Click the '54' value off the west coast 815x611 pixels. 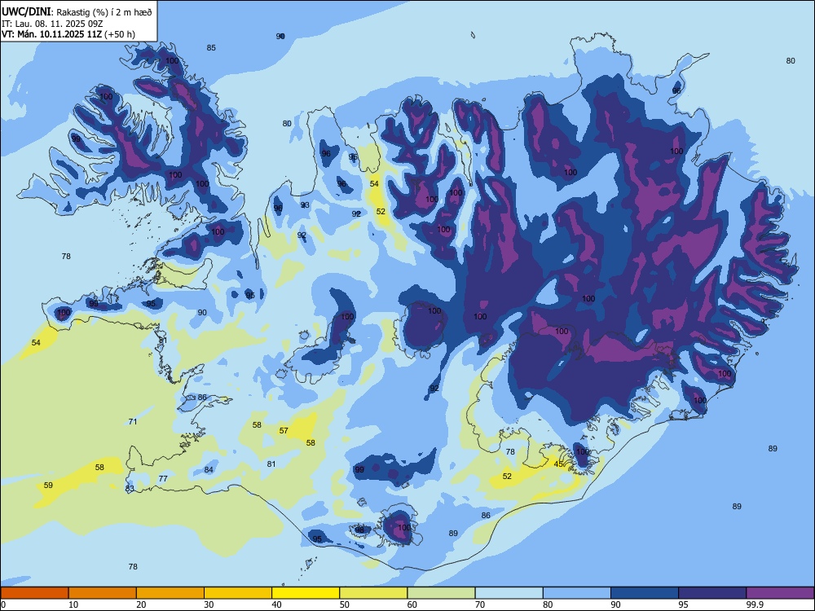[x=36, y=343]
